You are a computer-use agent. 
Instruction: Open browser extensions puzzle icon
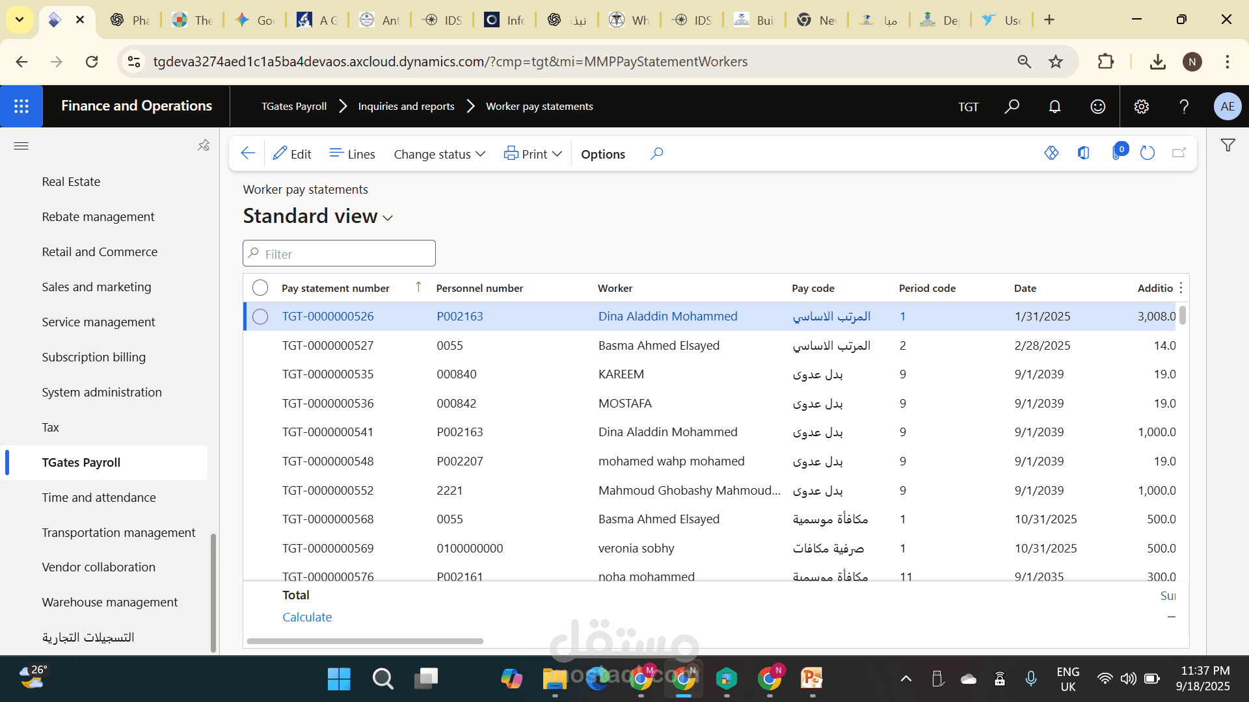(x=1105, y=62)
